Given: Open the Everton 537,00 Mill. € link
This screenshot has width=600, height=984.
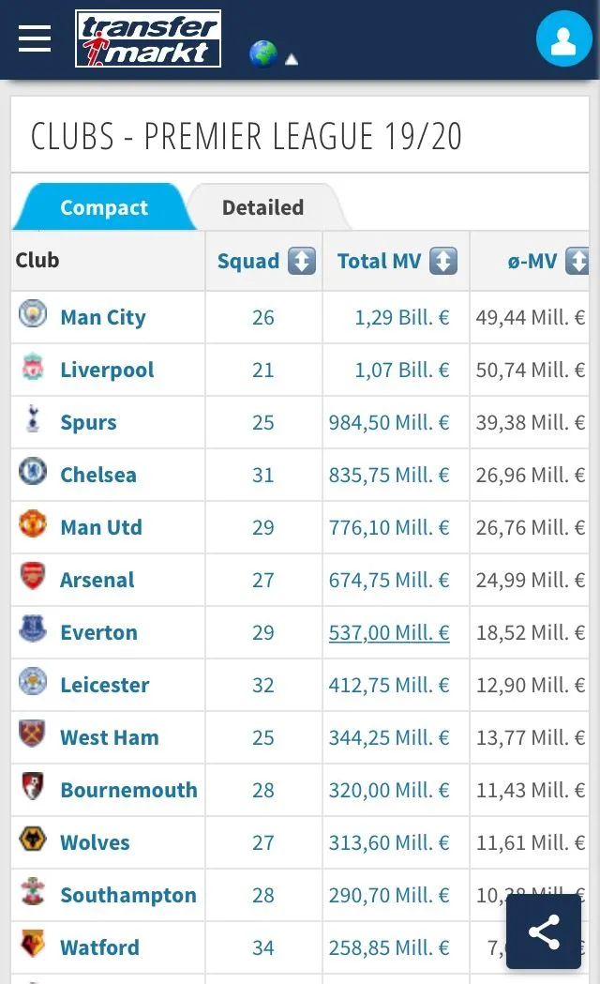Looking at the screenshot, I should [389, 632].
